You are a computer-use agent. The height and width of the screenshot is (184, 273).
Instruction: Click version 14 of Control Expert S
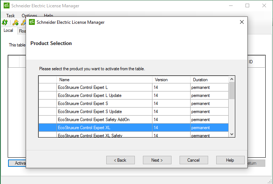pos(171,104)
